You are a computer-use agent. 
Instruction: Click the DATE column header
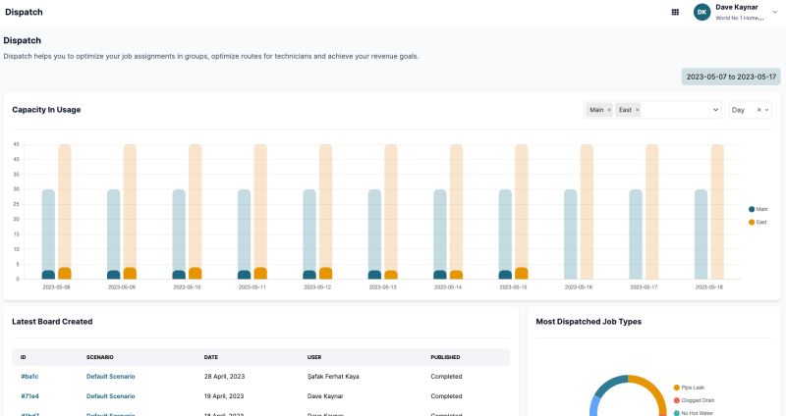211,357
